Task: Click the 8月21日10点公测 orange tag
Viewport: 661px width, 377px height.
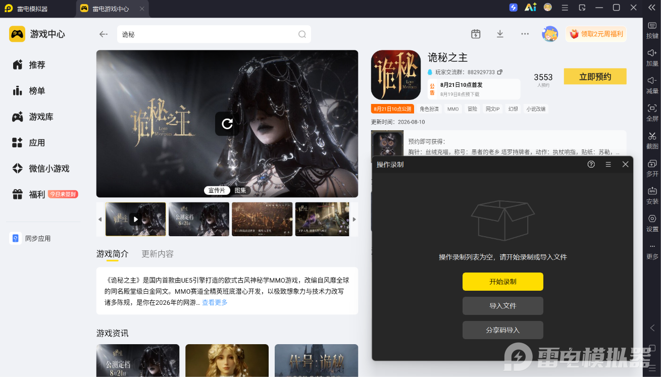Action: coord(392,109)
